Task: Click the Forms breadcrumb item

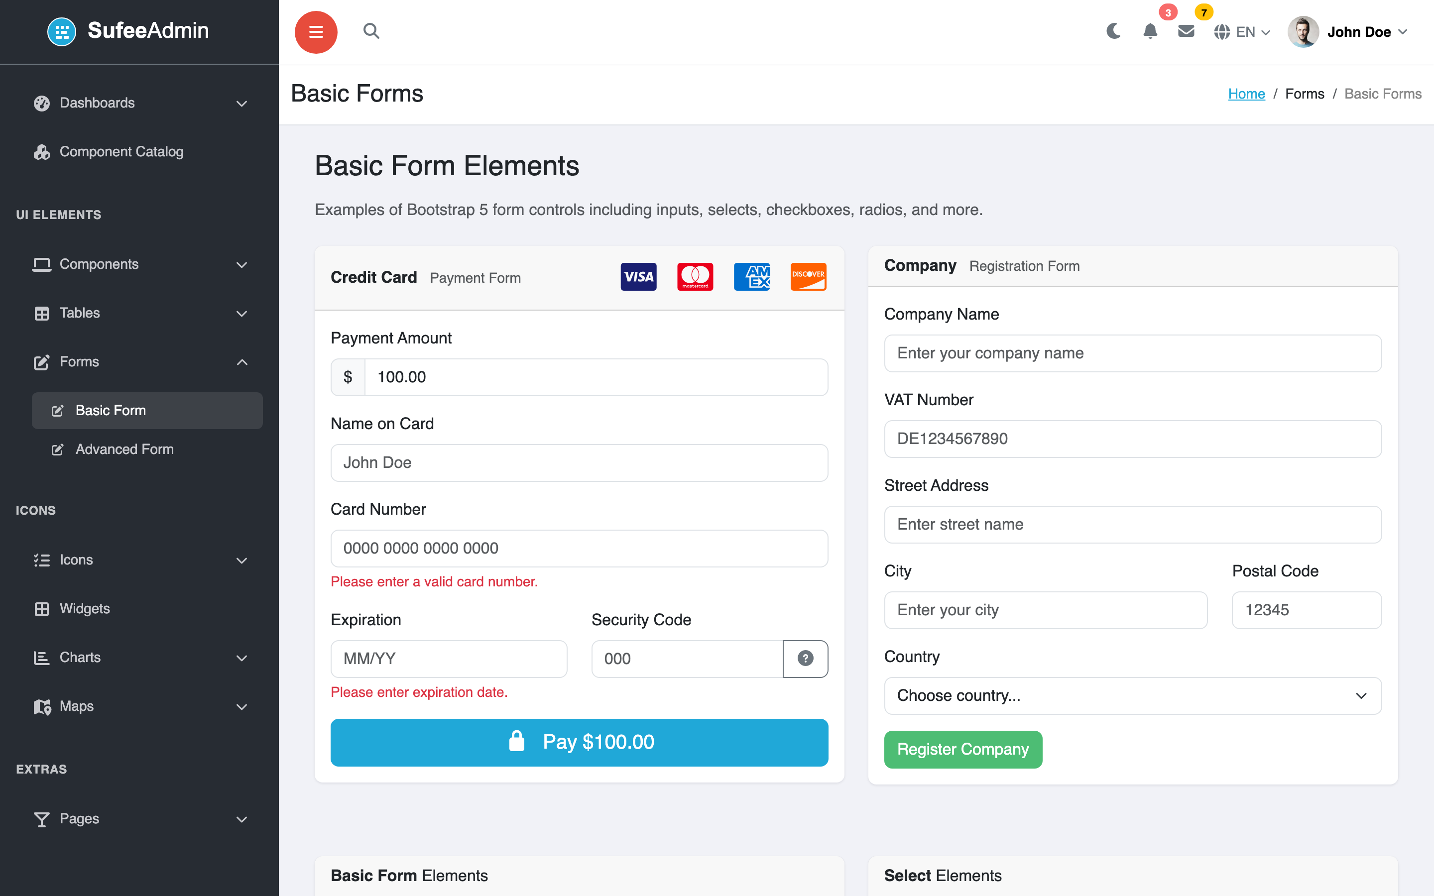Action: tap(1304, 94)
